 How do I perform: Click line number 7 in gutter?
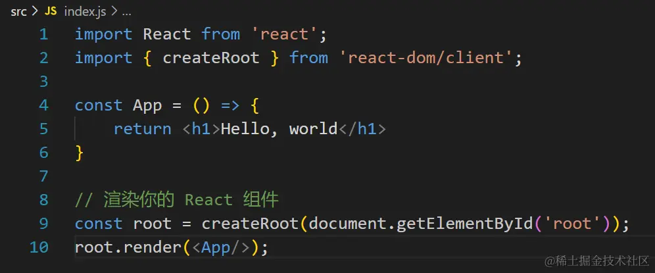(x=44, y=176)
